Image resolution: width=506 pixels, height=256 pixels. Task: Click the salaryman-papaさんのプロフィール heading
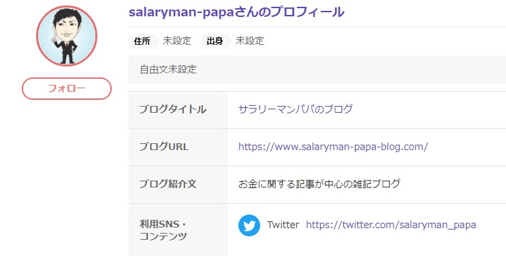[236, 12]
